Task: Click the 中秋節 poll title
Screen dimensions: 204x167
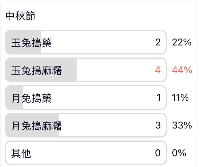Action: (20, 16)
